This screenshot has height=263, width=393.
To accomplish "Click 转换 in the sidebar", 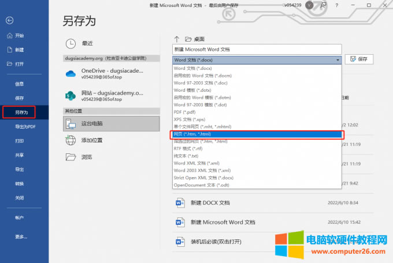I will (x=19, y=183).
